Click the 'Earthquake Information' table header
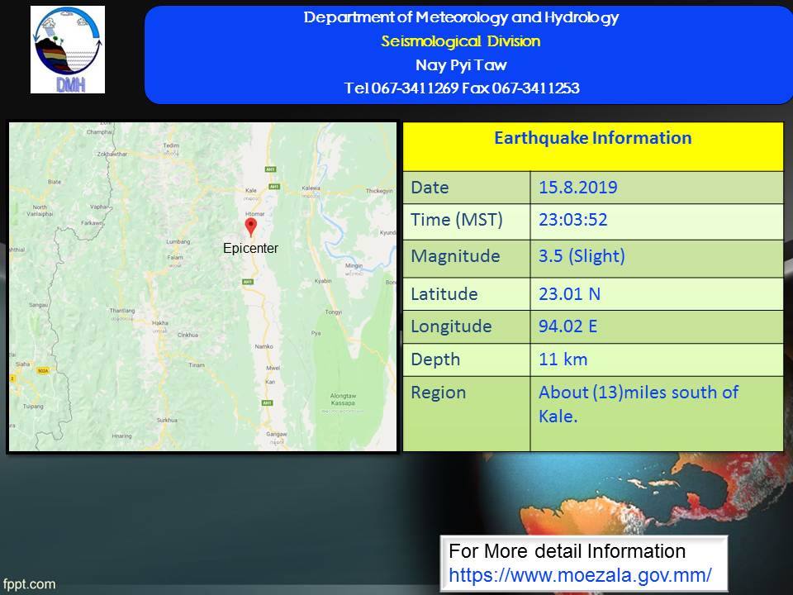Image resolution: width=793 pixels, height=595 pixels. pos(593,138)
